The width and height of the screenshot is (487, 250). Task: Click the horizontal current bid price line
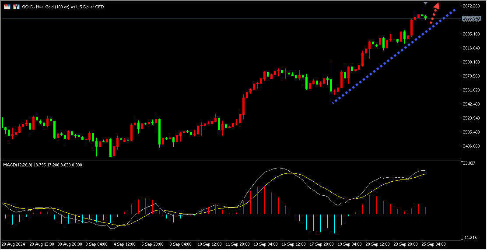(x=219, y=18)
